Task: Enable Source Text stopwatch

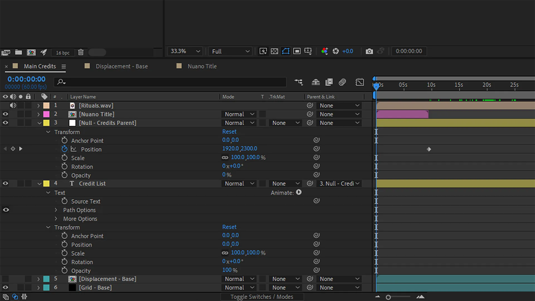Action: pos(64,201)
